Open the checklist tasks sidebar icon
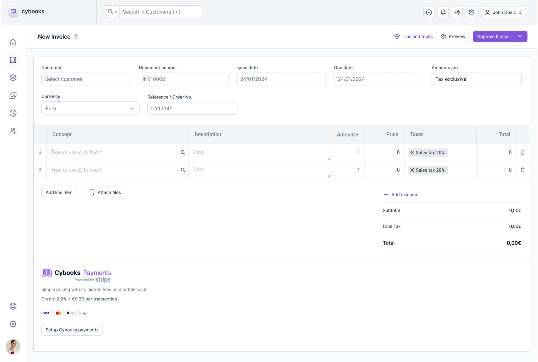This screenshot has height=362, width=538. 13,95
